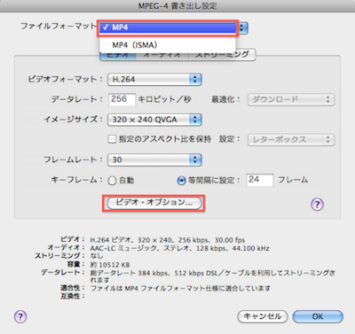
Task: Open the イメージサイズ 320 x 240 QVGA dropdown
Action: click(154, 120)
